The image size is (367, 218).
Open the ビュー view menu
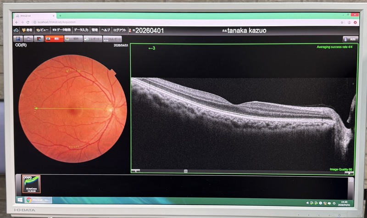pos(42,30)
